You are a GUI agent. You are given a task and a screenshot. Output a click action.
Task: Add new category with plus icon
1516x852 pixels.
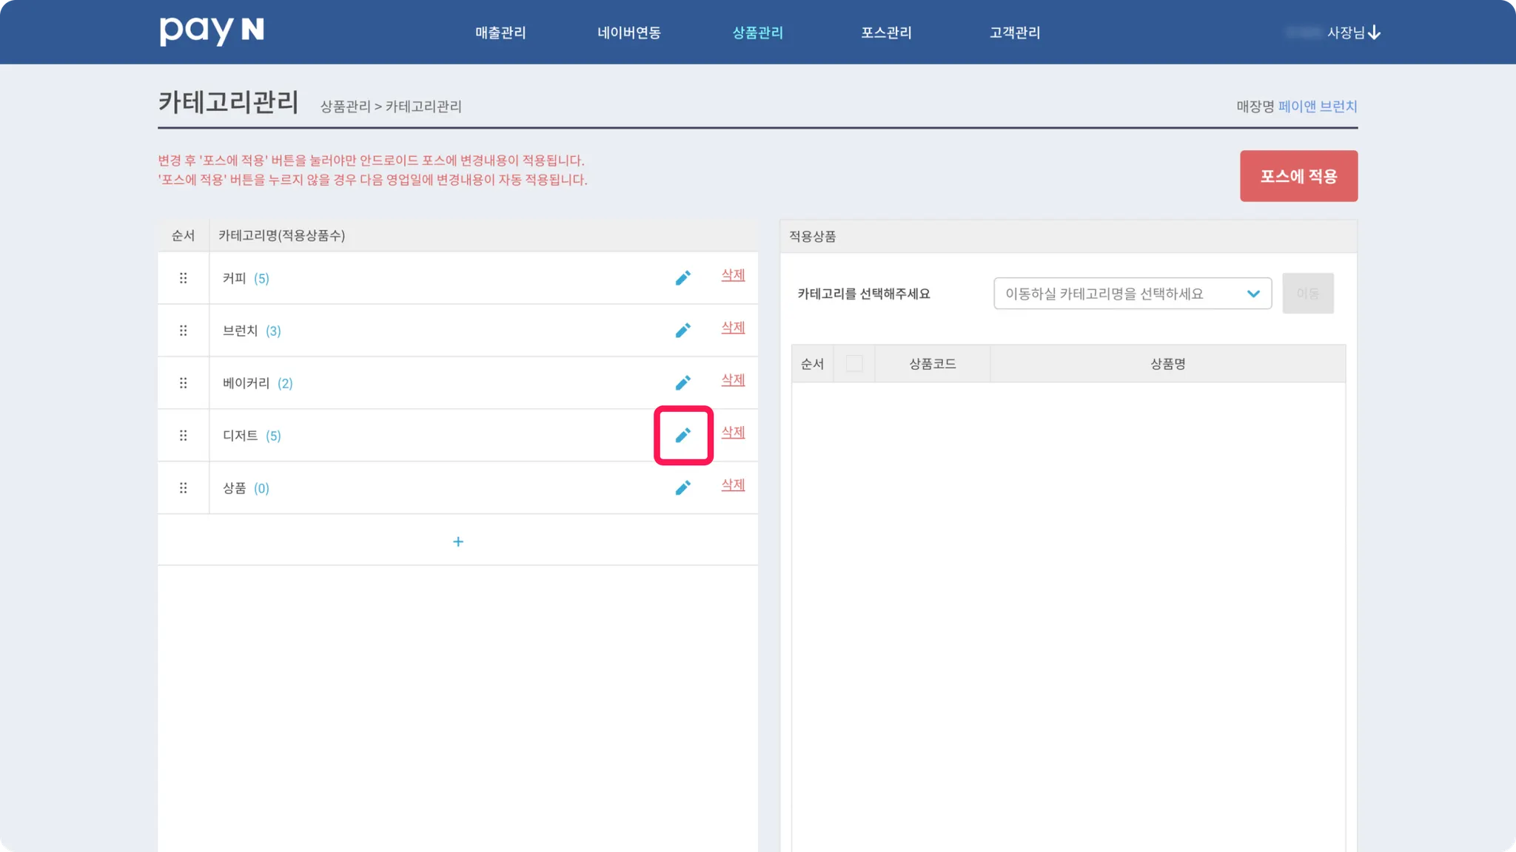coord(457,542)
